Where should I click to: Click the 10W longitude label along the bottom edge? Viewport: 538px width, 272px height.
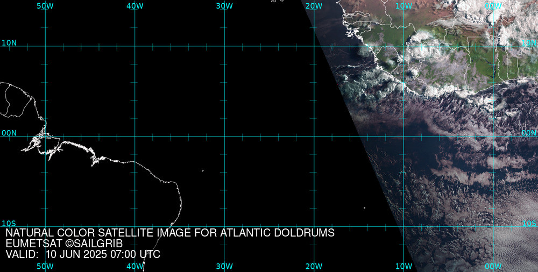404,266
